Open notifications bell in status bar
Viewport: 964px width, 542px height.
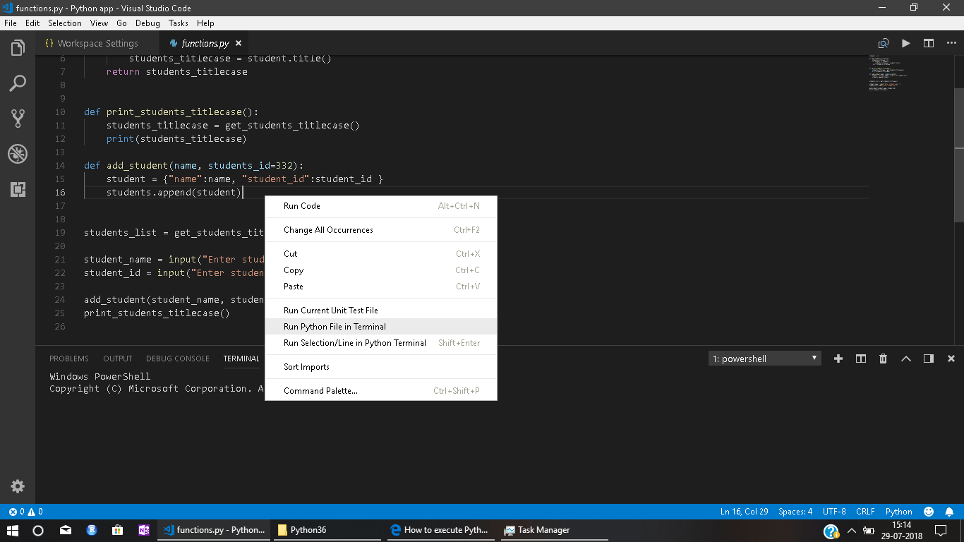click(950, 512)
